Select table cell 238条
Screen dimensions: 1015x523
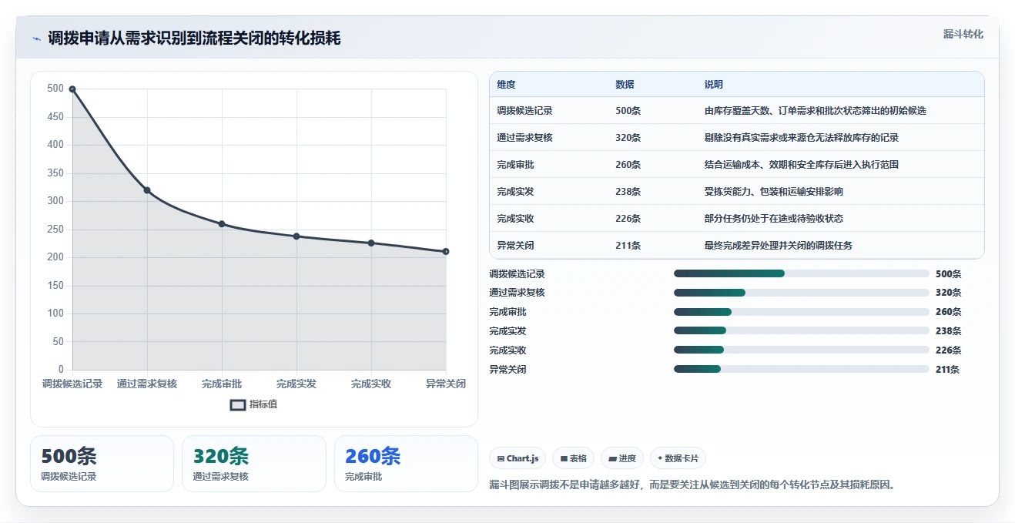coord(628,192)
